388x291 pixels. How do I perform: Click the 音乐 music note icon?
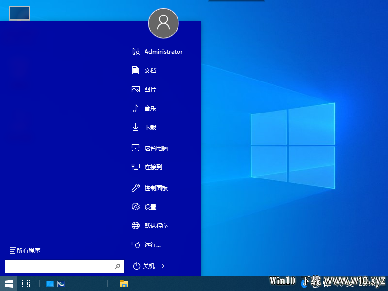click(135, 108)
